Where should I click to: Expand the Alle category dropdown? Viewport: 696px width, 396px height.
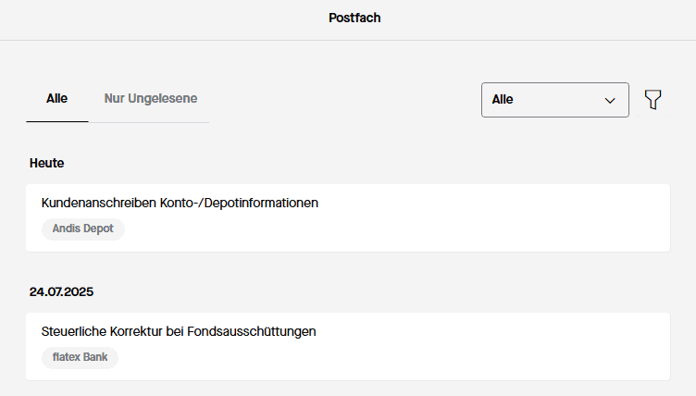(x=554, y=100)
